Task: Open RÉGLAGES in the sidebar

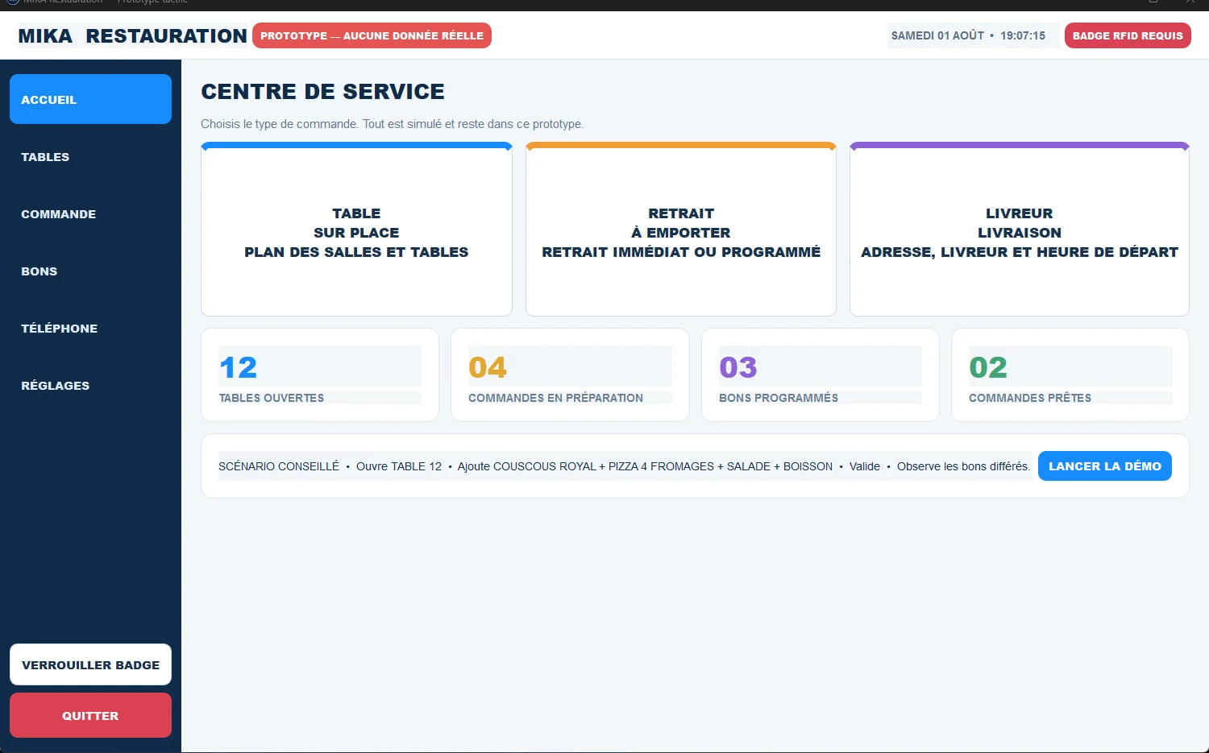Action: [90, 385]
